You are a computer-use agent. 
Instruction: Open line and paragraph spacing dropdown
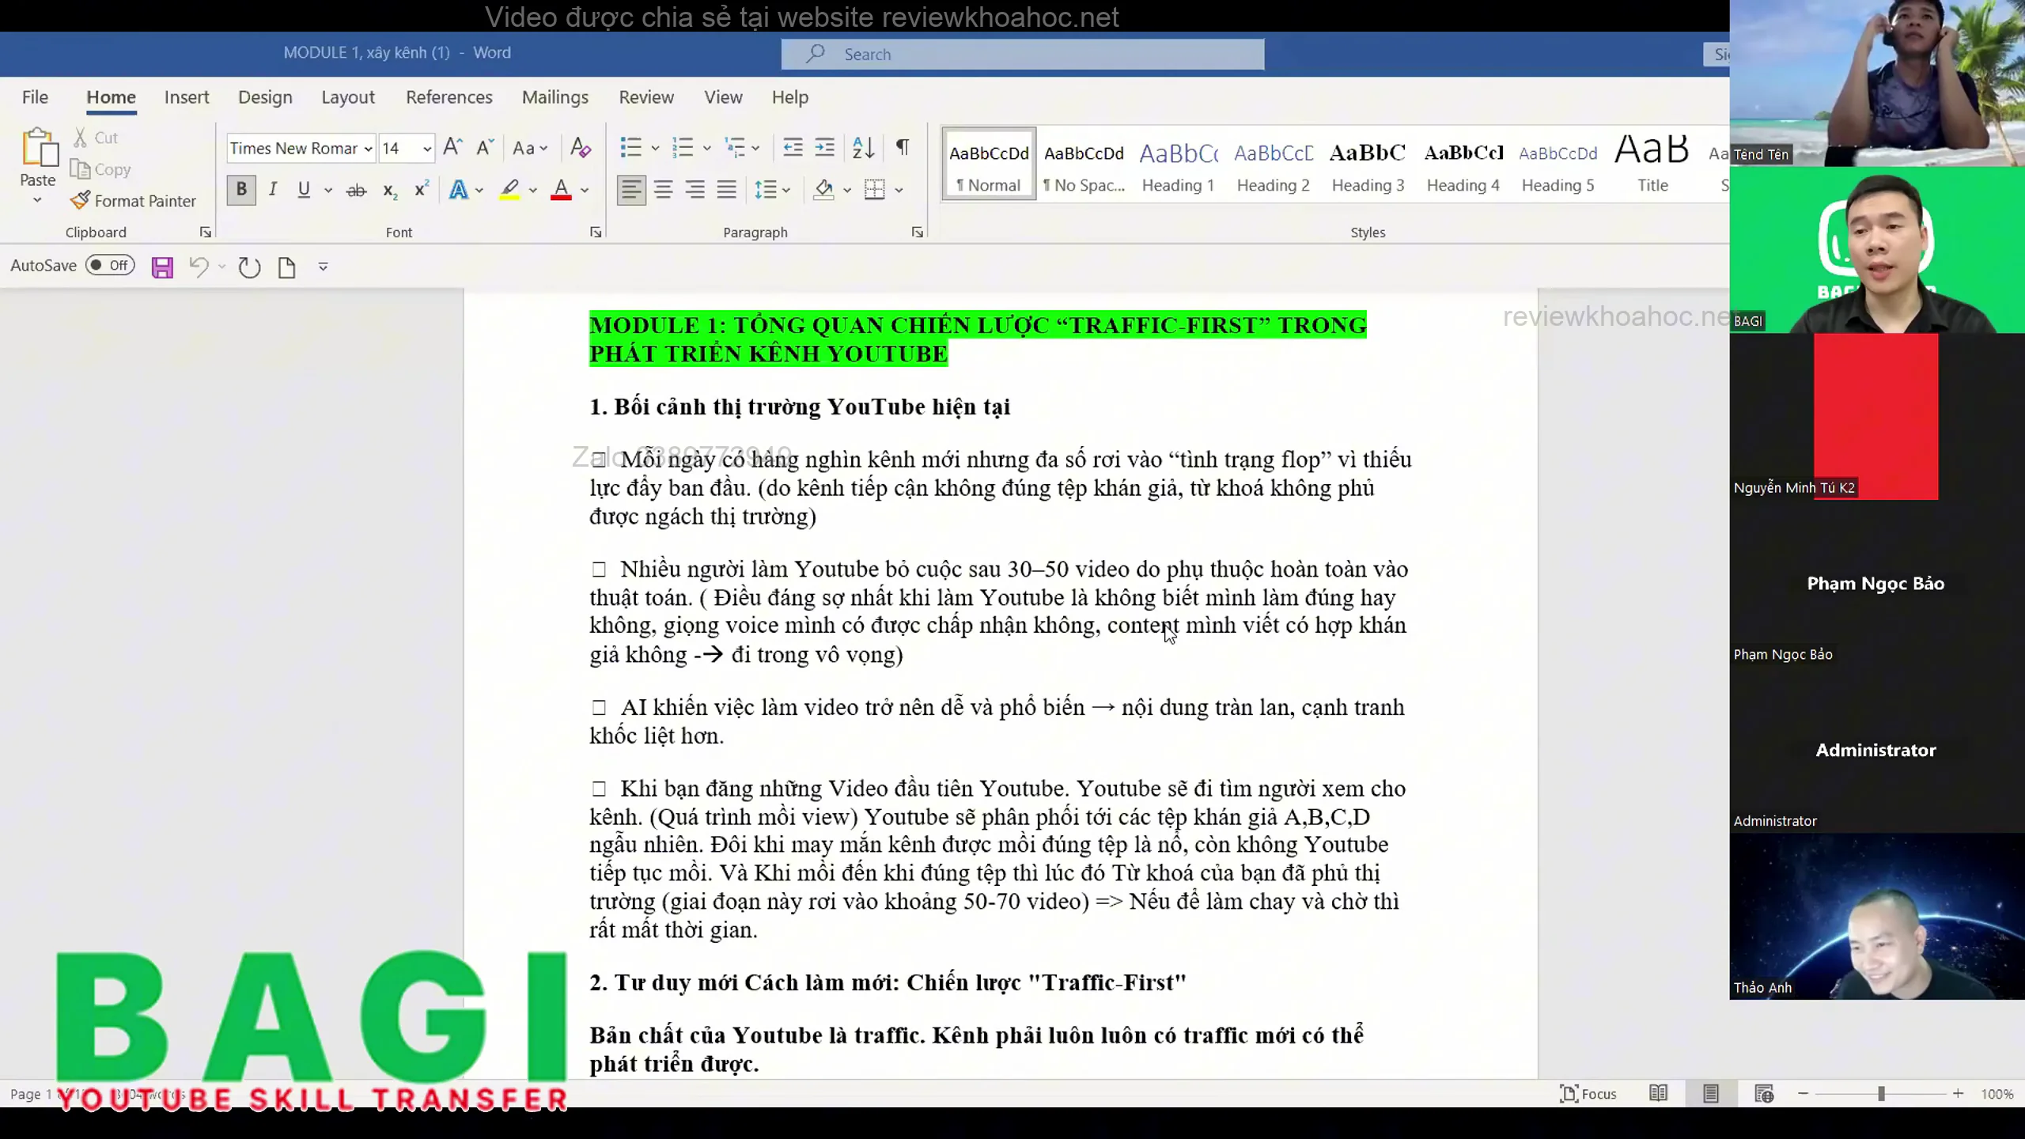[772, 190]
